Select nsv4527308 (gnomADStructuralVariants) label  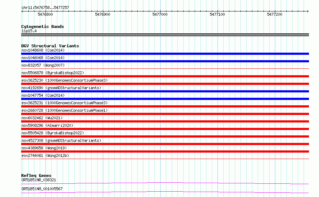point(61,140)
